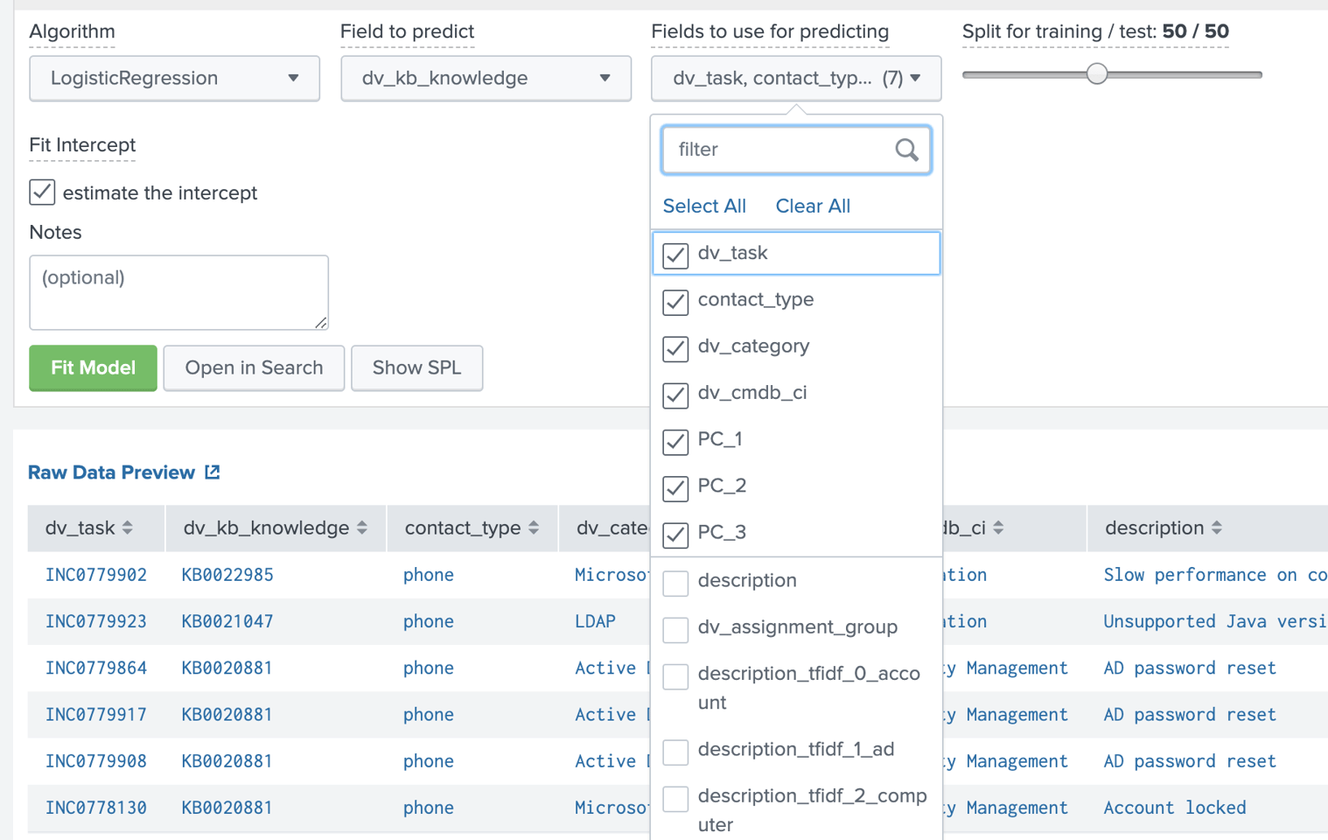This screenshot has height=840, width=1328.
Task: Select All predictor fields
Action: tap(704, 206)
